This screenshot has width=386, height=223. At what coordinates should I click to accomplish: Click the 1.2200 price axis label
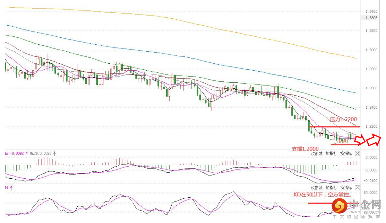(371, 127)
